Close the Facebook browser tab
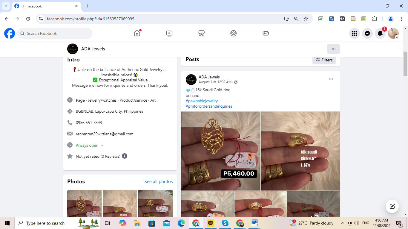This screenshot has height=229, width=408. point(76,6)
